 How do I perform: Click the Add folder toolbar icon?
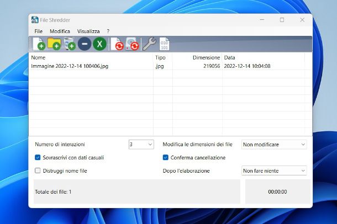[x=54, y=44]
